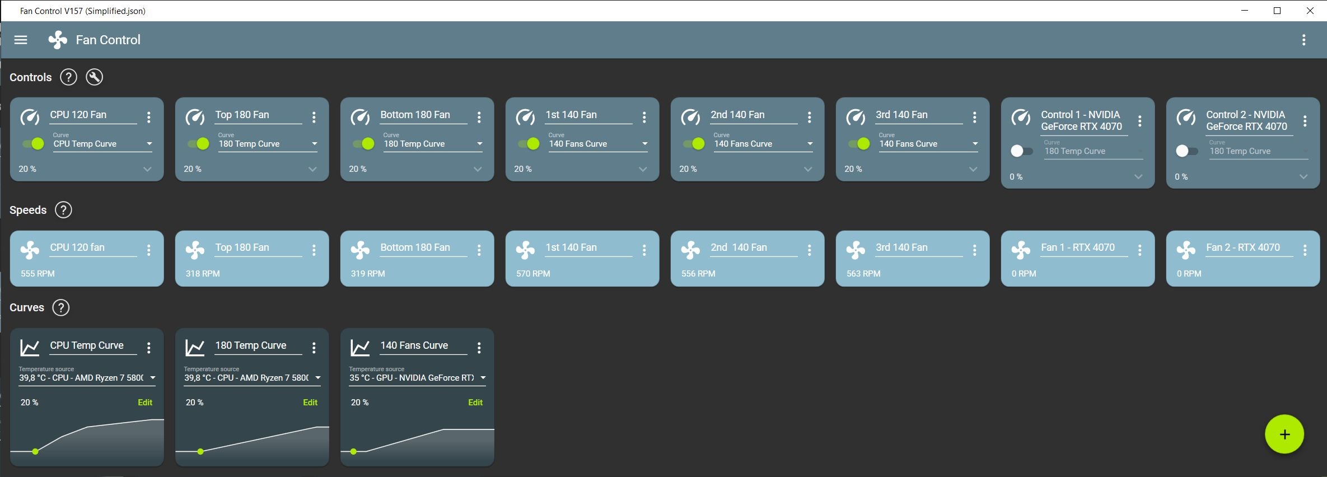Open the three-dot menu on CPU 120 Fan control
Image resolution: width=1327 pixels, height=477 pixels.
point(149,116)
